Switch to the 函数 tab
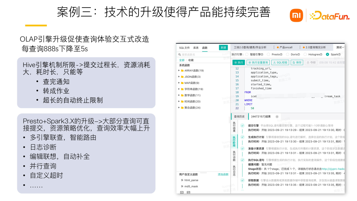357x201 pixels. pyautogui.click(x=205, y=48)
